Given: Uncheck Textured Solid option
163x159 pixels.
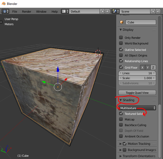Looking at the screenshot, I should [121, 114].
